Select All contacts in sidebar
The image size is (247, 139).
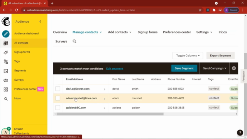[29, 43]
